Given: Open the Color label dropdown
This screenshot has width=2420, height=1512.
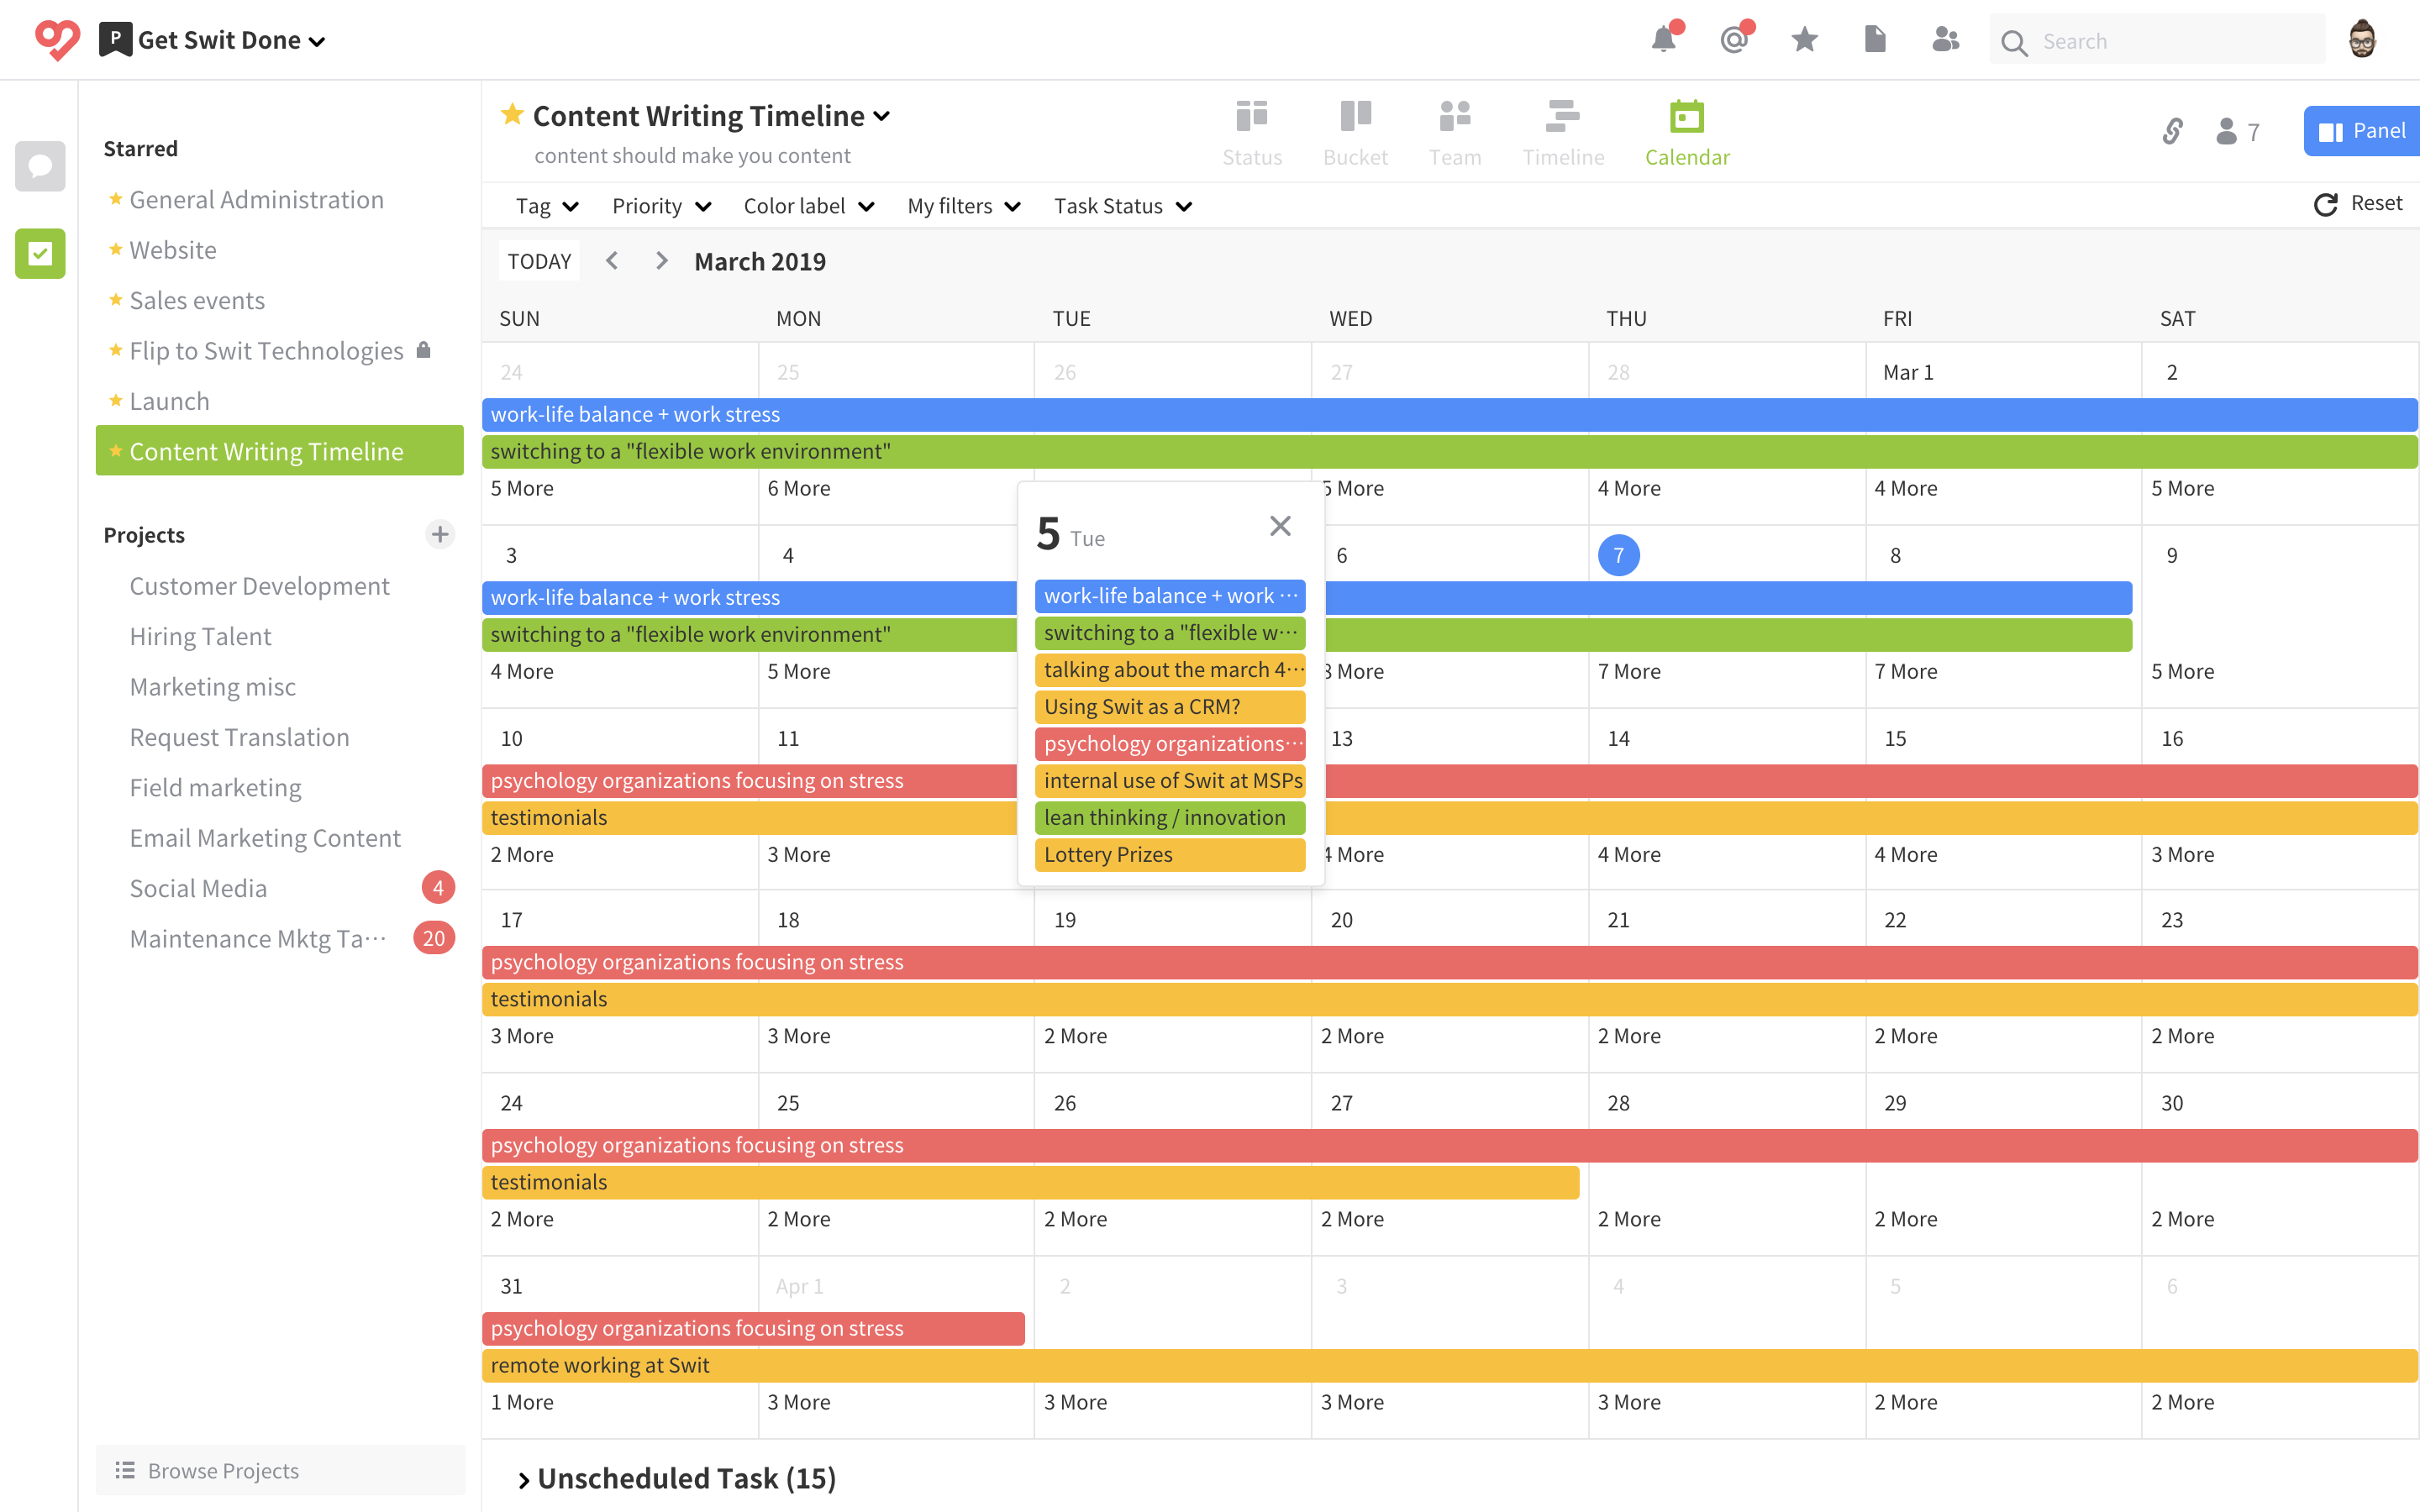Looking at the screenshot, I should point(808,206).
